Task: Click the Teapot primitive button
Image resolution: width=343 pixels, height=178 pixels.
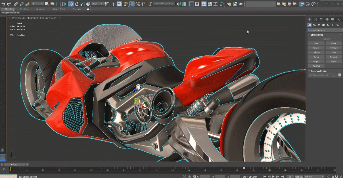Action: (316, 61)
